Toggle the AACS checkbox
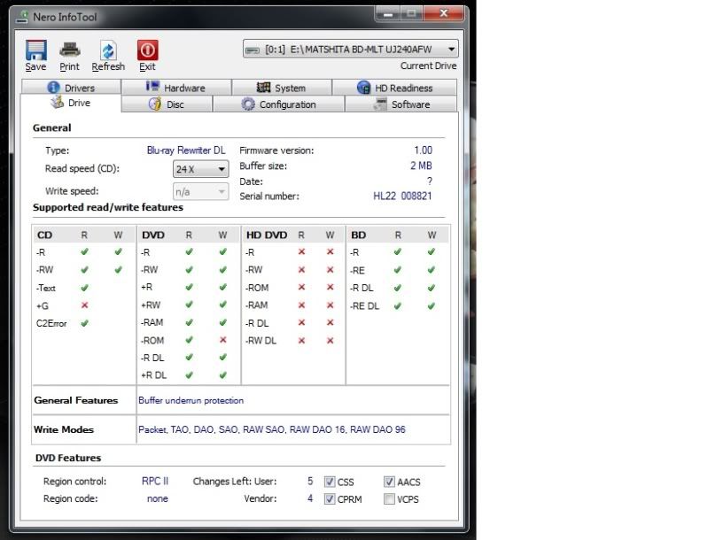 pos(389,482)
